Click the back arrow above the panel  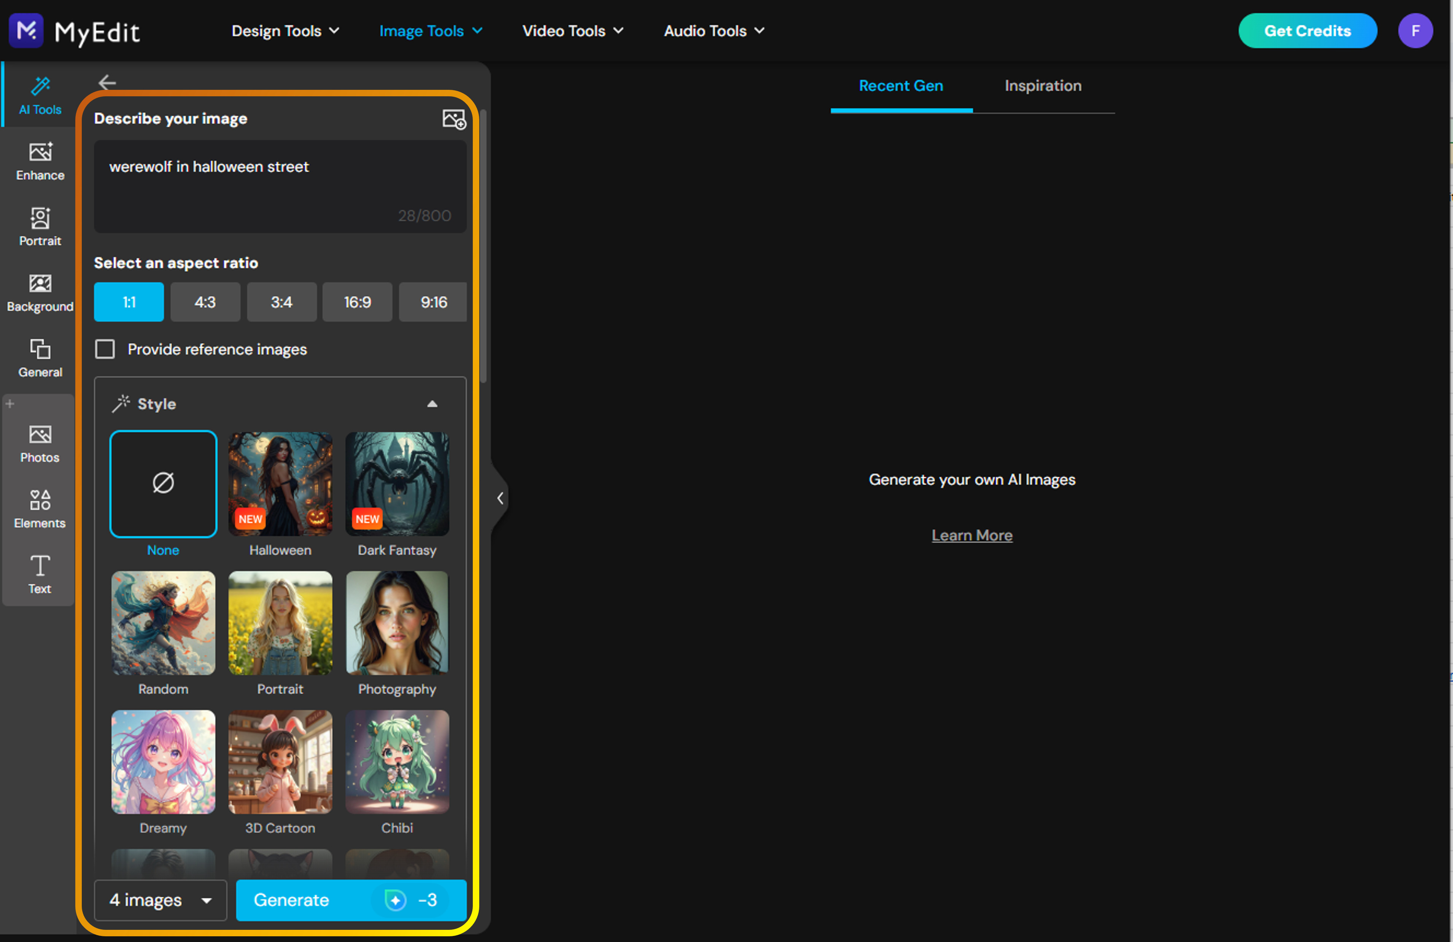click(107, 83)
